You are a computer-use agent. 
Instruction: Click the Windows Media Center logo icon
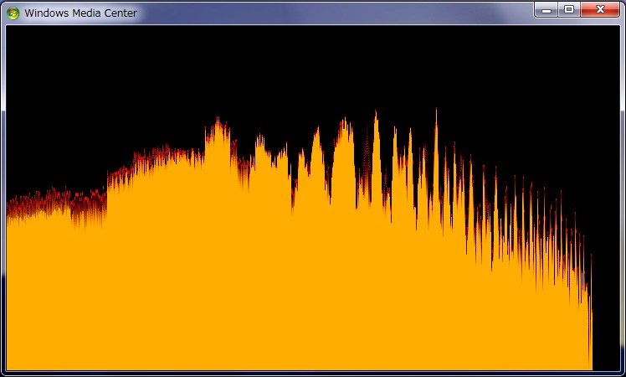[x=13, y=13]
